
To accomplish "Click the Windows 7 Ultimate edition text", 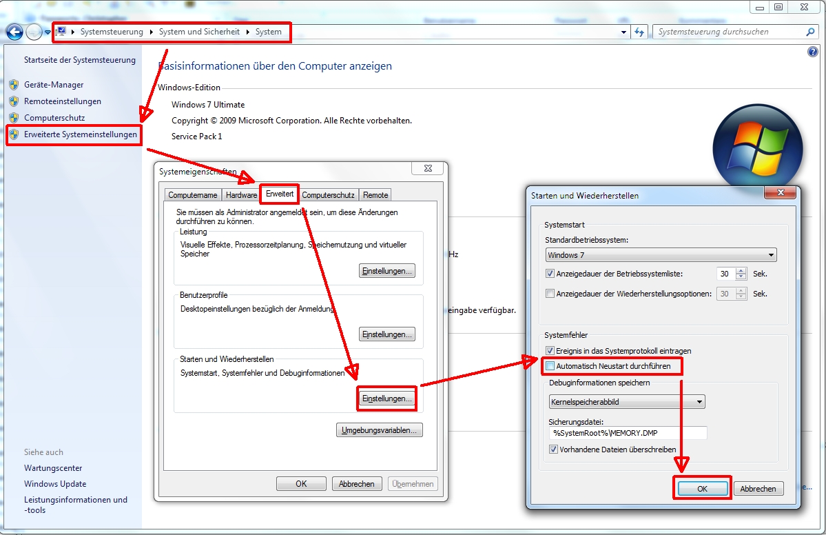I will pos(208,104).
